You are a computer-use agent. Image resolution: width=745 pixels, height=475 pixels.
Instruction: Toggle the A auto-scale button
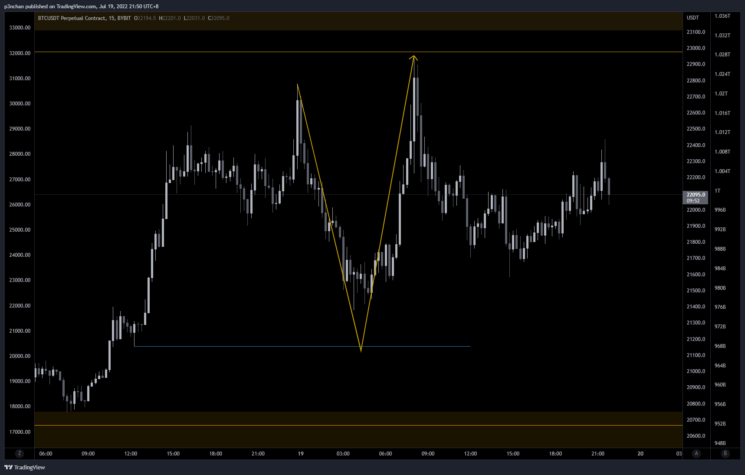[x=696, y=453]
